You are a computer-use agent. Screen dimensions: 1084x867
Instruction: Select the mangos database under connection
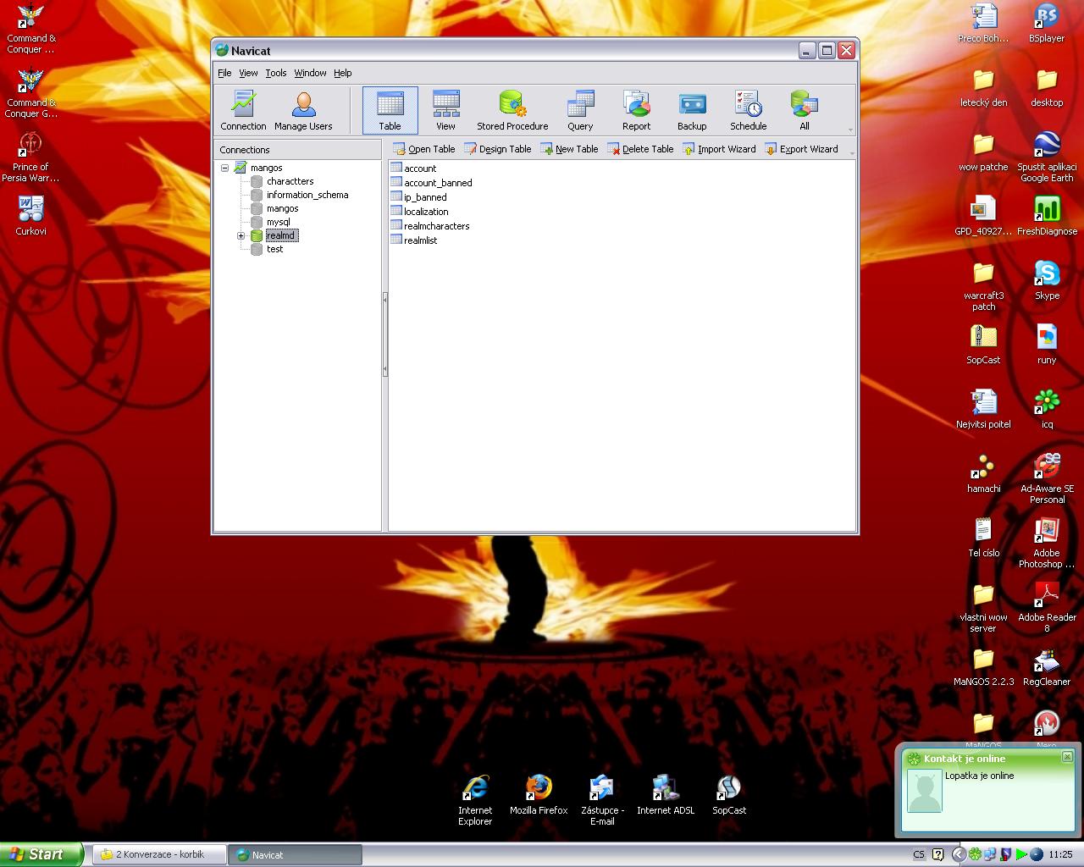pos(282,208)
